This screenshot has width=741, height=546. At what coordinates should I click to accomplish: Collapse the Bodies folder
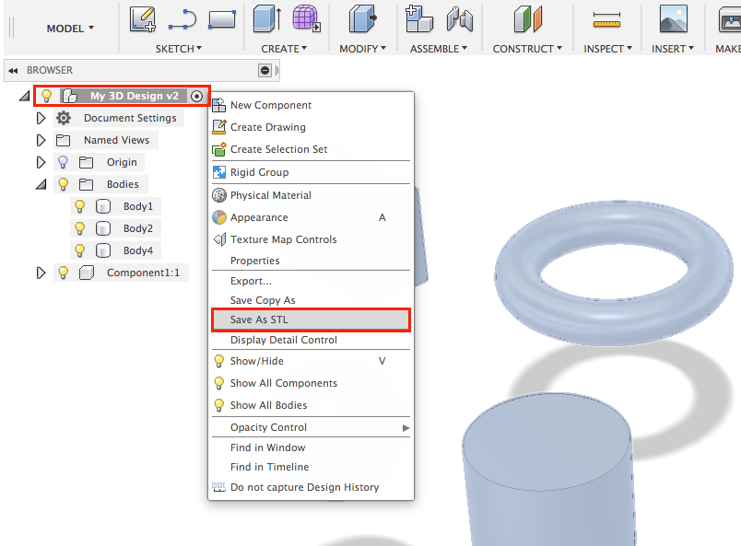point(41,184)
